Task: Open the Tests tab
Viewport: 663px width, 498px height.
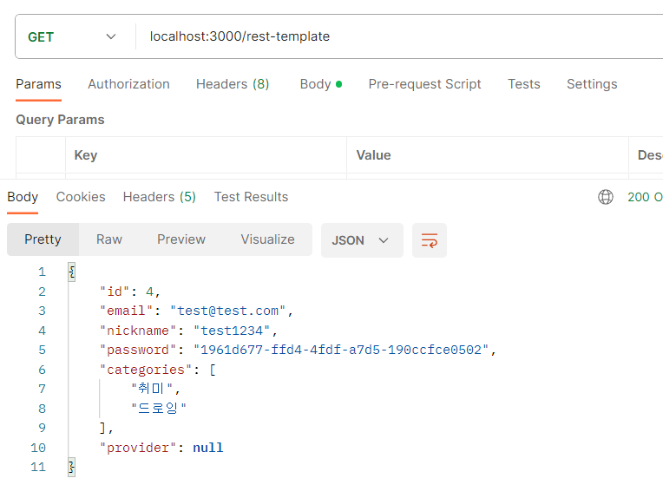Action: tap(524, 84)
